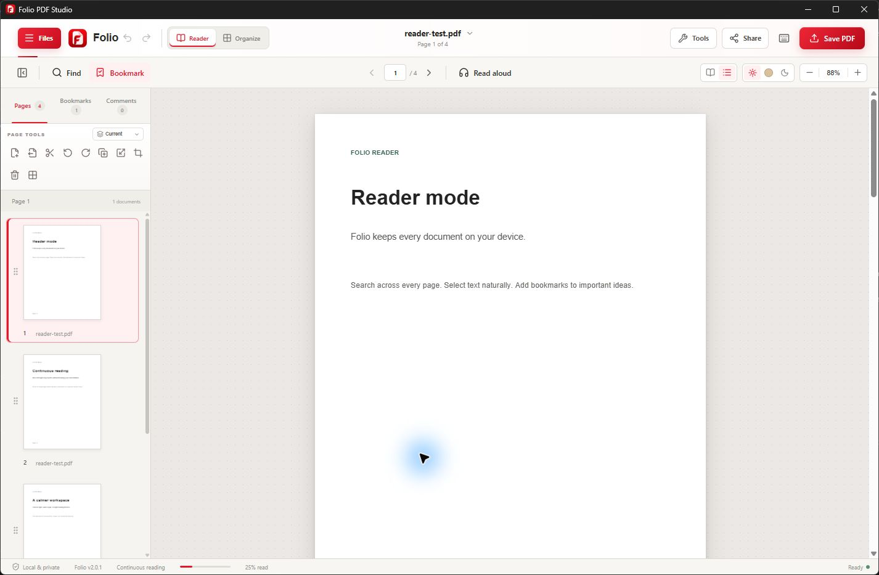Open the Bookmarks sidebar tab
Image resolution: width=879 pixels, height=575 pixels.
coord(75,105)
